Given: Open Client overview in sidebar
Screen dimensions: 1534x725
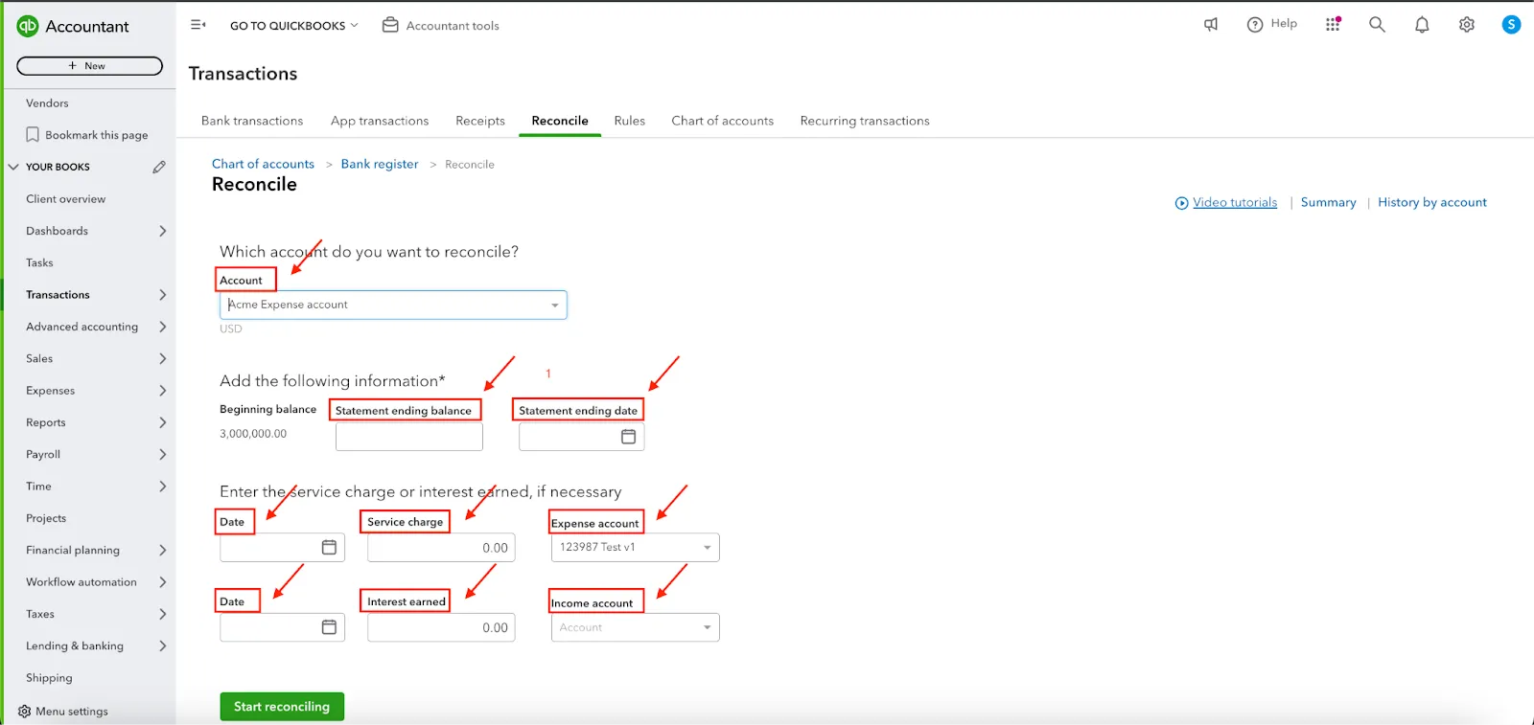Looking at the screenshot, I should point(66,199).
